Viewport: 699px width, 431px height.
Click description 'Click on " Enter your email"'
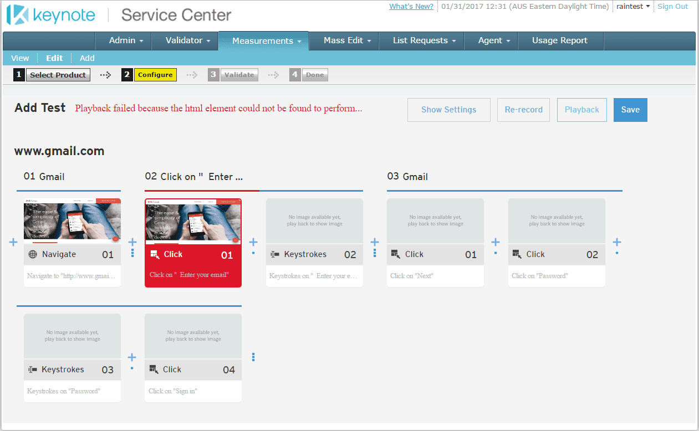click(x=189, y=275)
